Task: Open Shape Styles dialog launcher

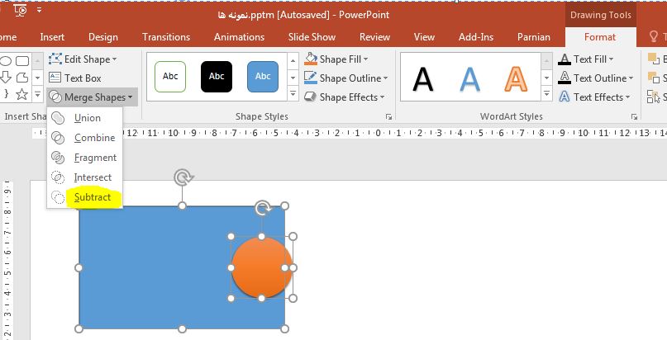Action: tap(388, 116)
